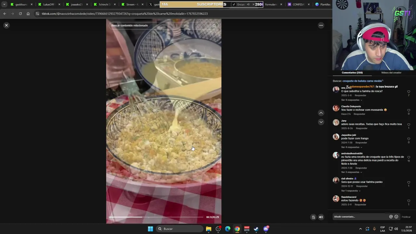Open Voicemeeter from the taskbar
This screenshot has width=416, height=234.
[247, 229]
